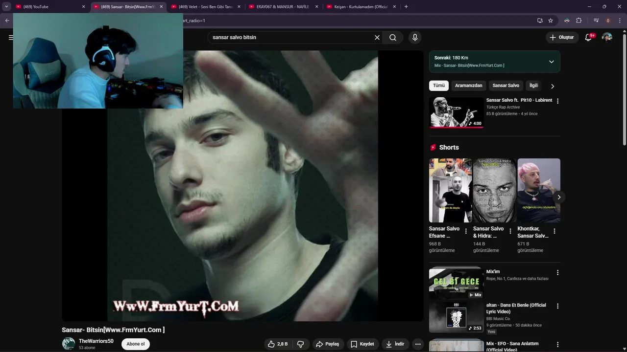Open TheWarriors50 channel name link
This screenshot has width=627, height=352.
(96, 341)
